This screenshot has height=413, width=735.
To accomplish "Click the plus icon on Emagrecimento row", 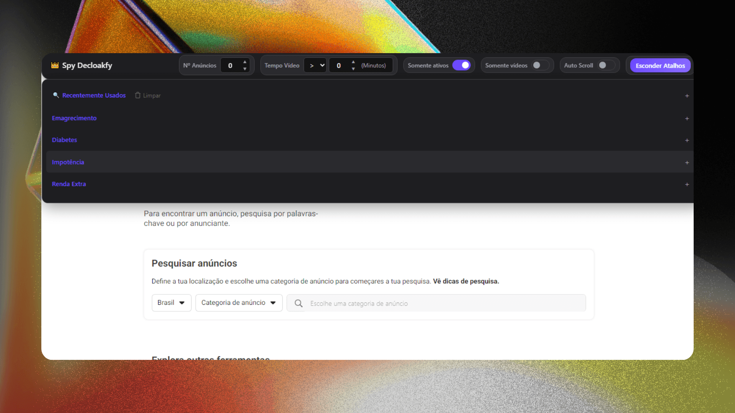I will [x=687, y=119].
